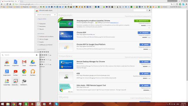Open the Chrome hamburger menu
Screen dimensions: 188x106
187,4
